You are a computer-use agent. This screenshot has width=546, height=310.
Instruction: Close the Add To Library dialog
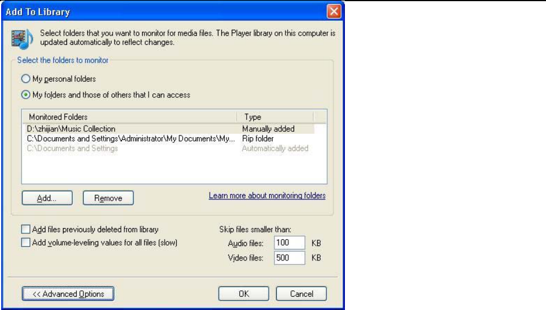pos(333,12)
